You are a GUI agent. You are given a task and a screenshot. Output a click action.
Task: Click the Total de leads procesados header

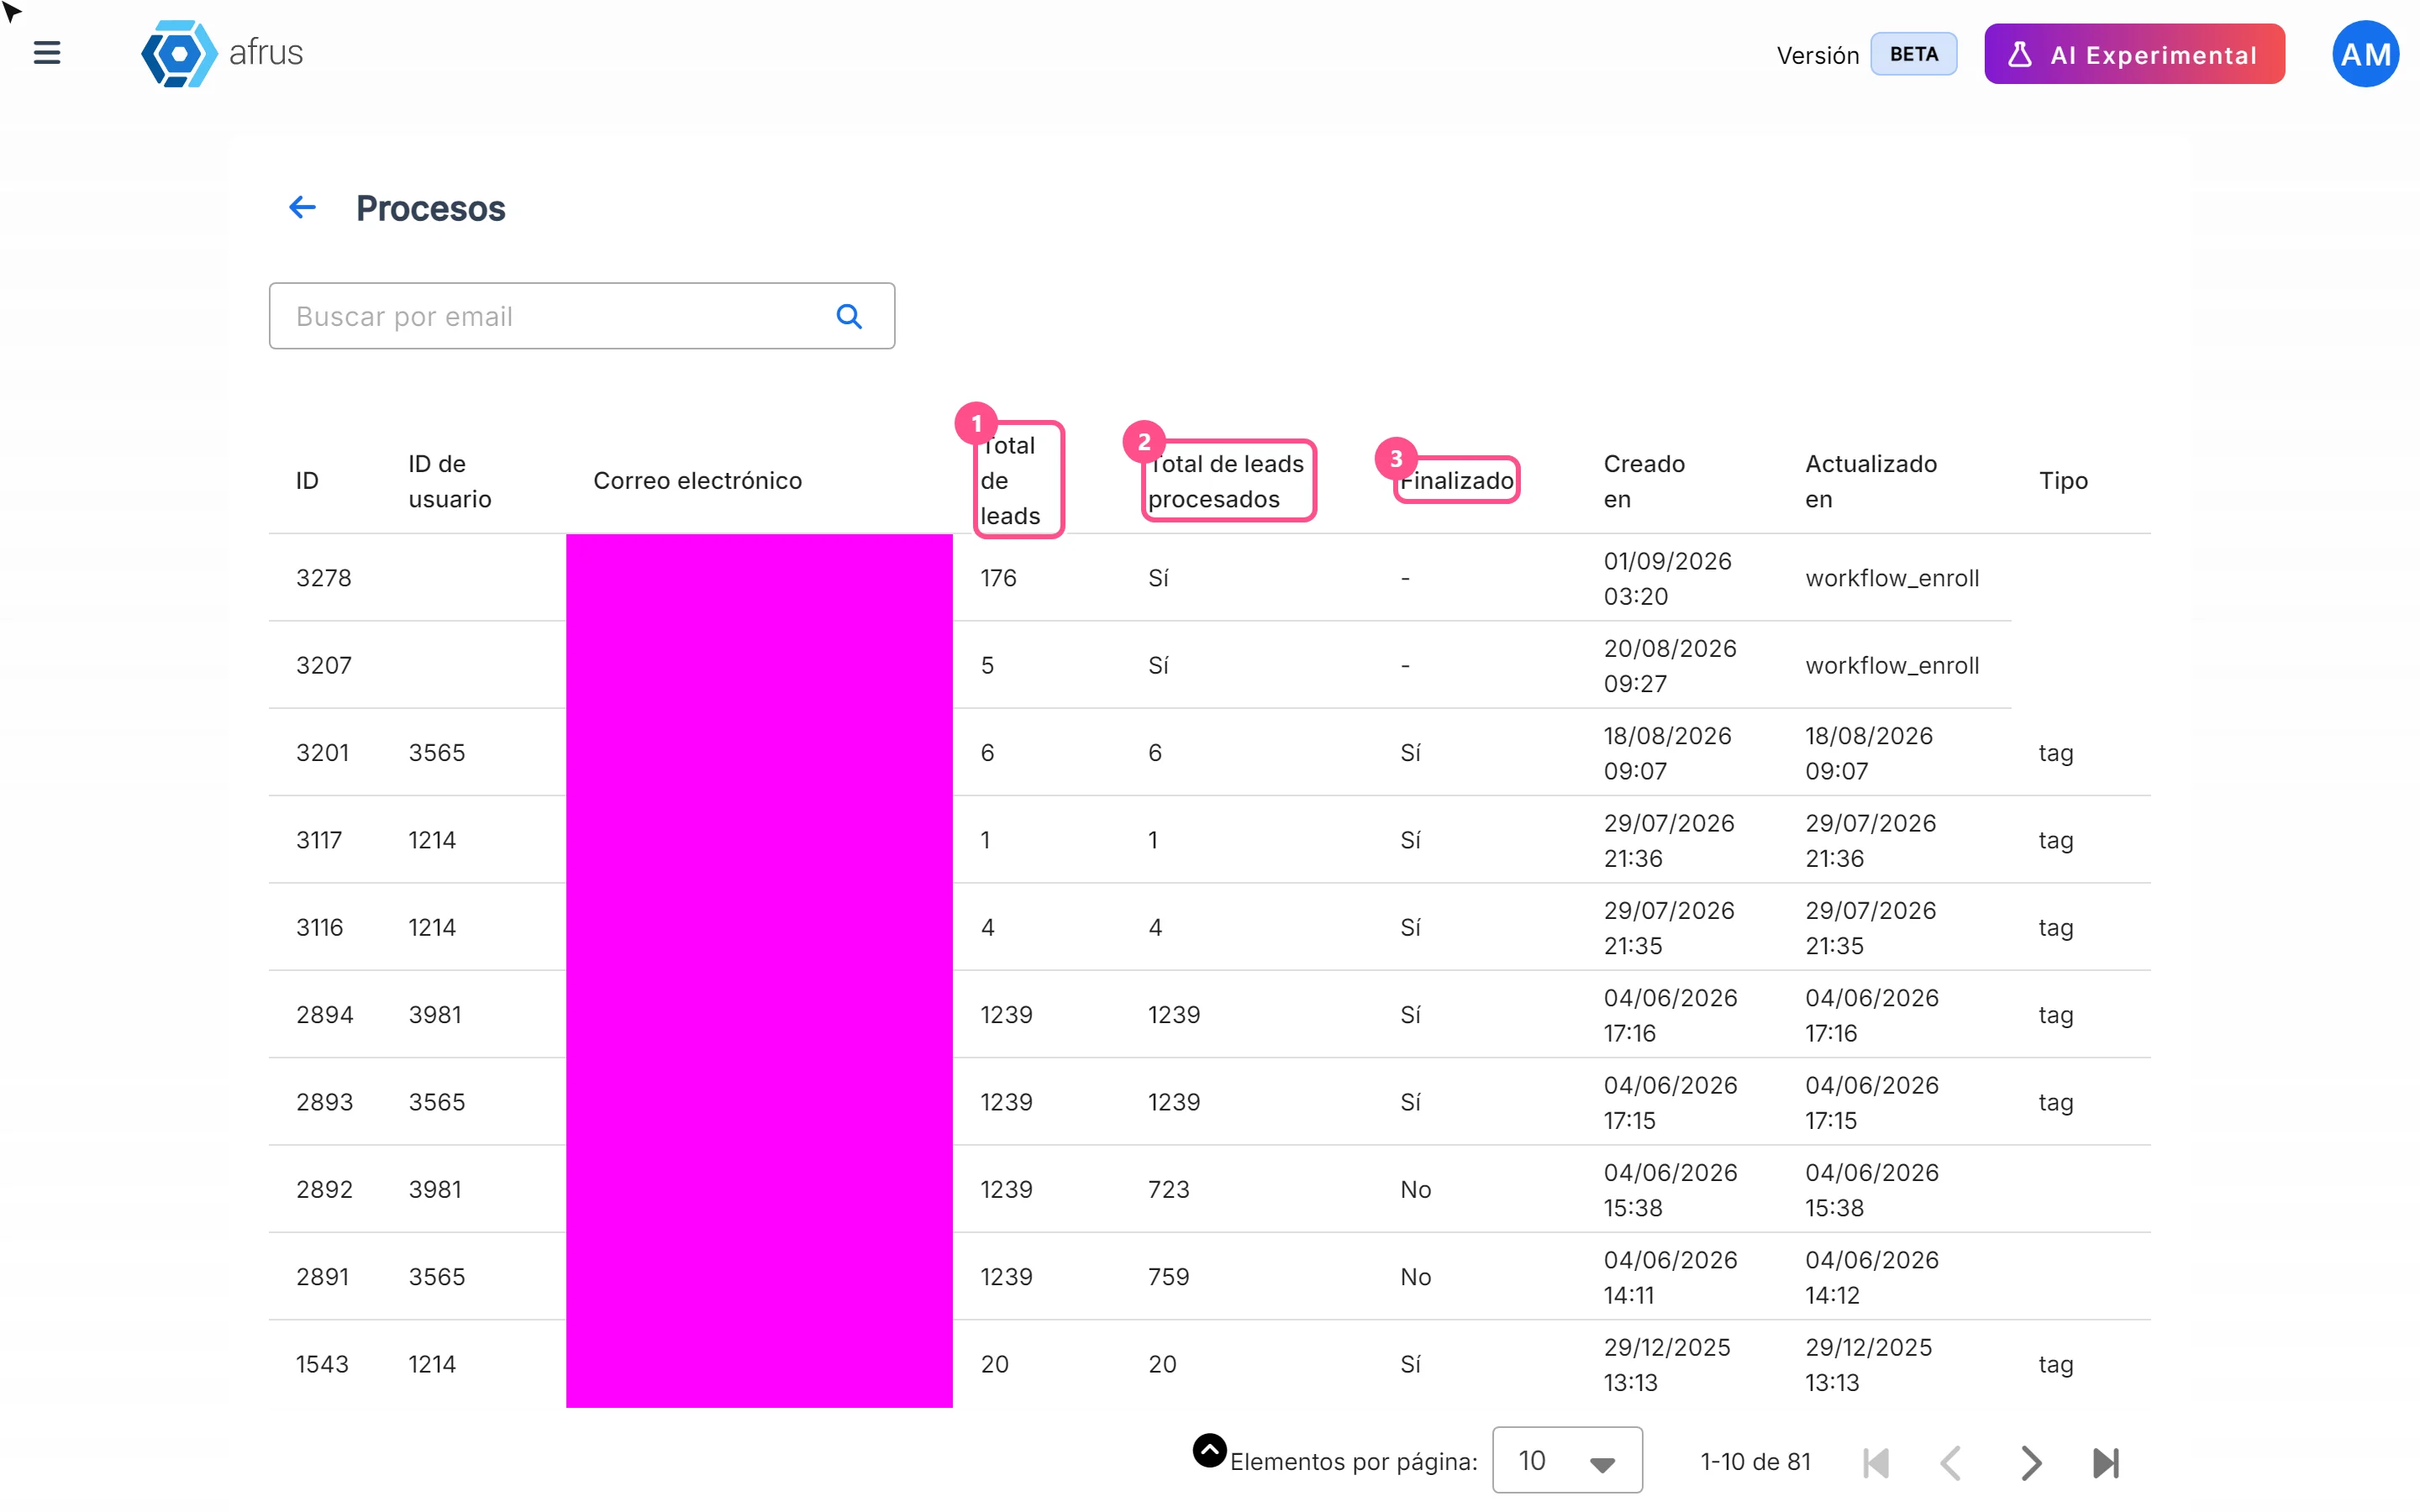coord(1226,481)
